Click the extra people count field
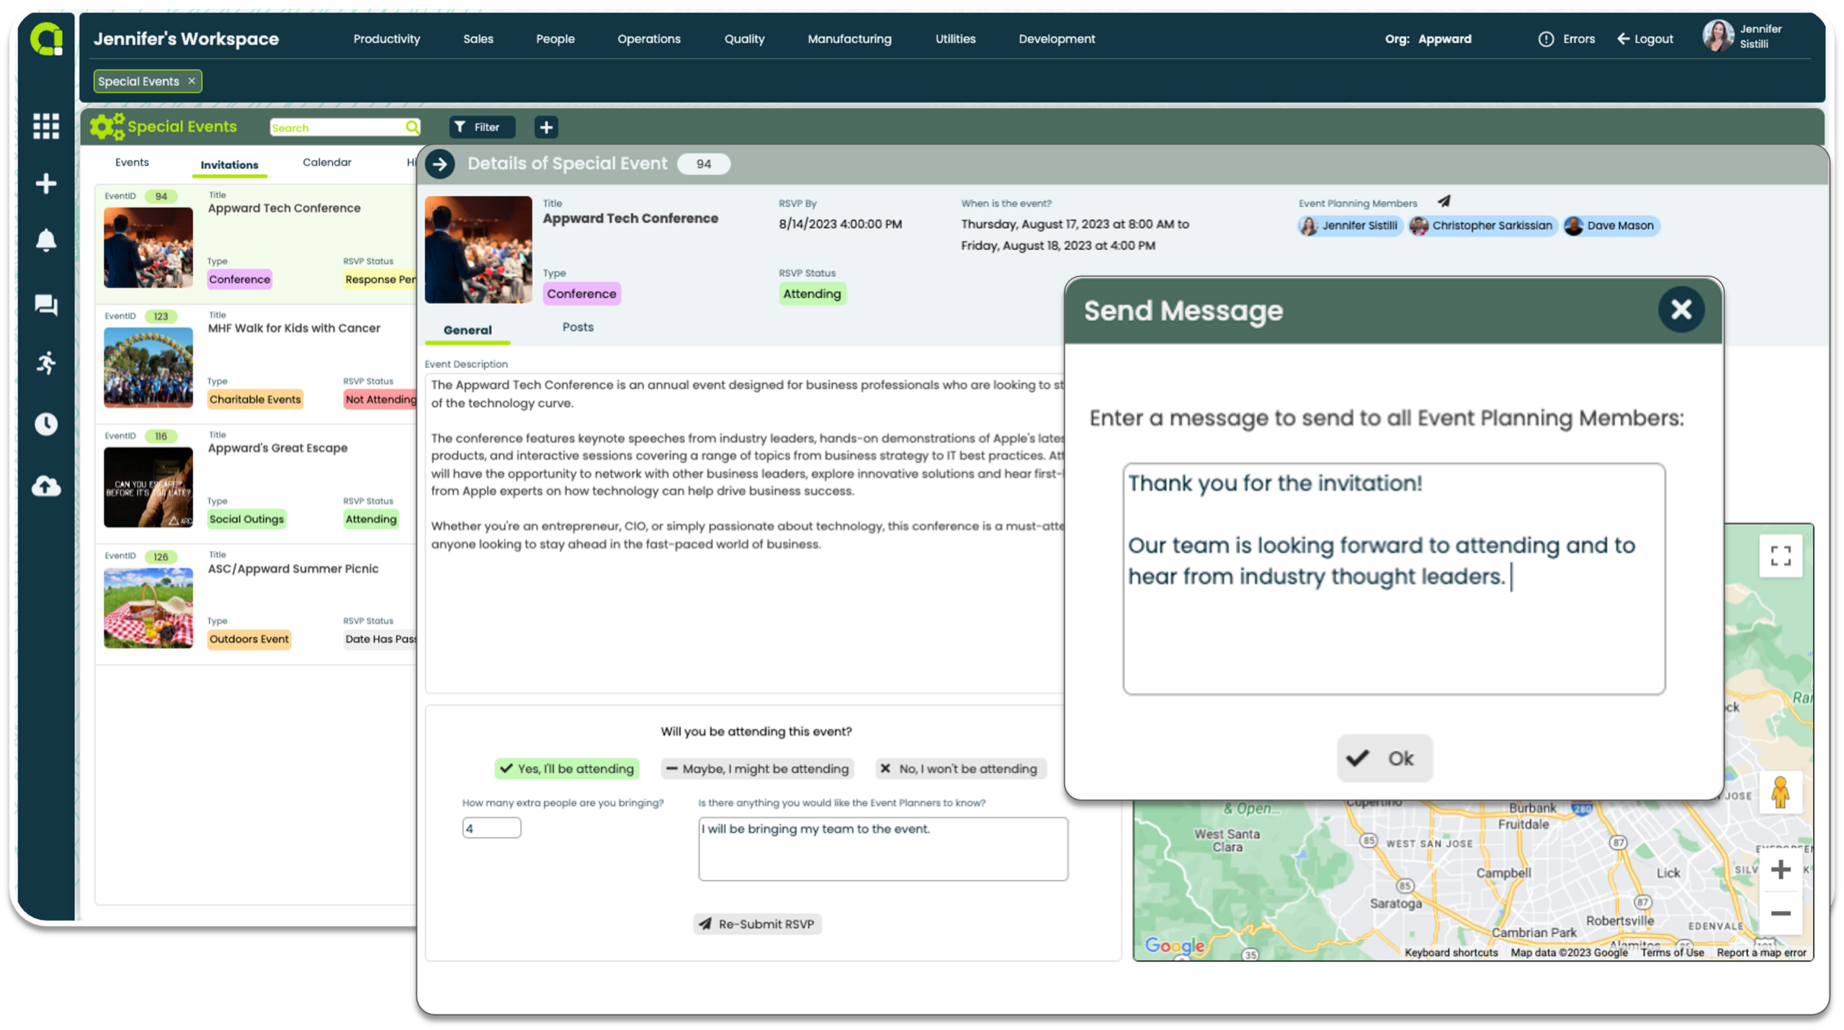Viewport: 1844px width, 1030px height. (491, 828)
